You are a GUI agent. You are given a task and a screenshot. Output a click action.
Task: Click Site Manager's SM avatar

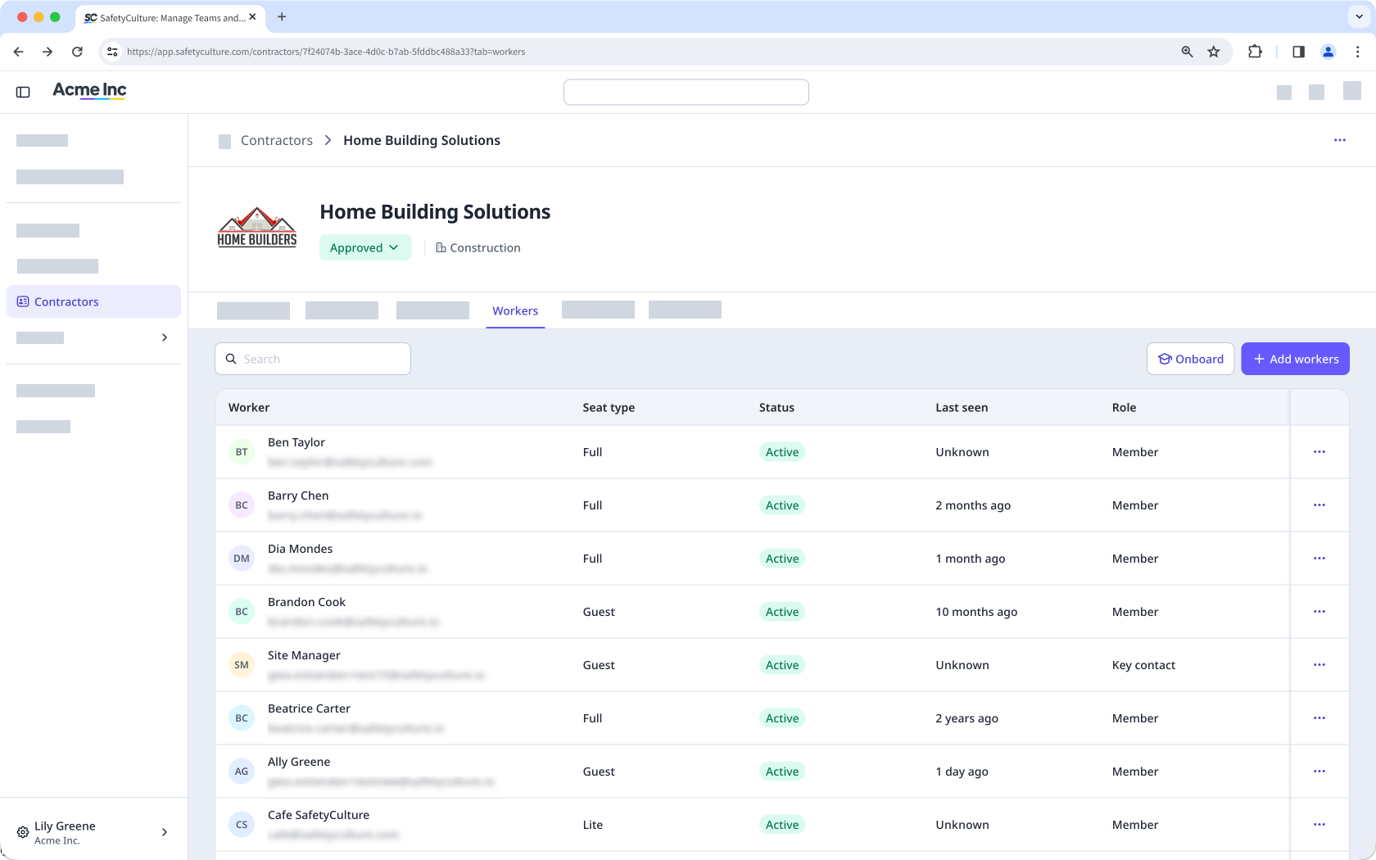[242, 665]
